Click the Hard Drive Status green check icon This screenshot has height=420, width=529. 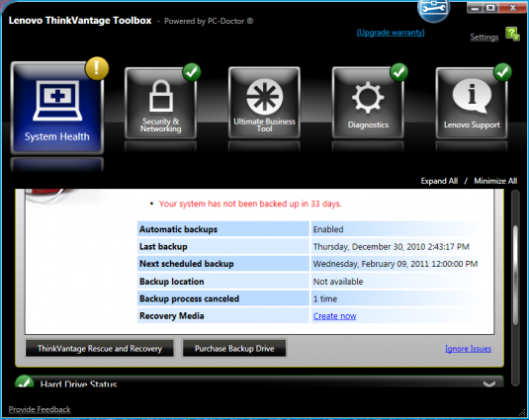25,381
